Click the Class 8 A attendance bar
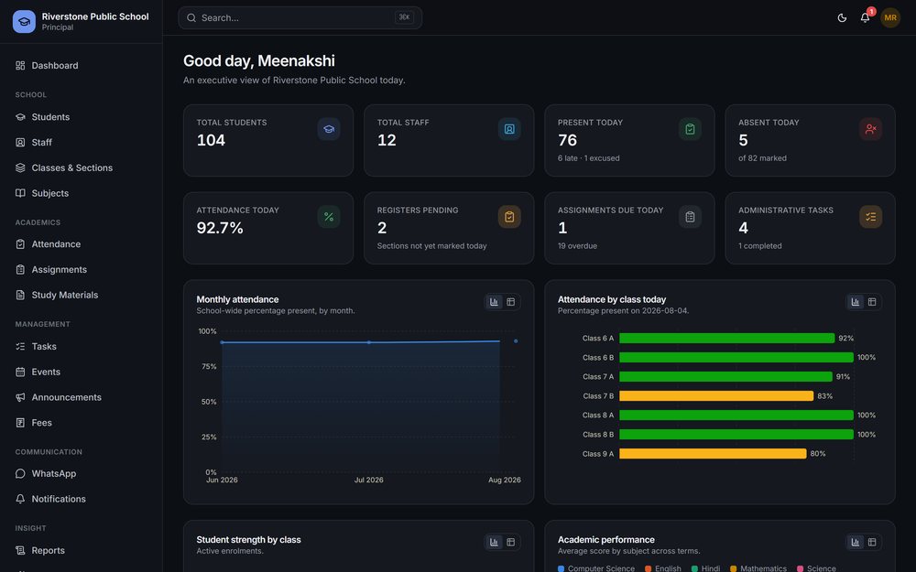The image size is (916, 572). tap(736, 415)
